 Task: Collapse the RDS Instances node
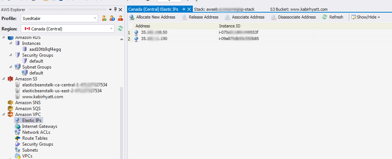click(11, 43)
